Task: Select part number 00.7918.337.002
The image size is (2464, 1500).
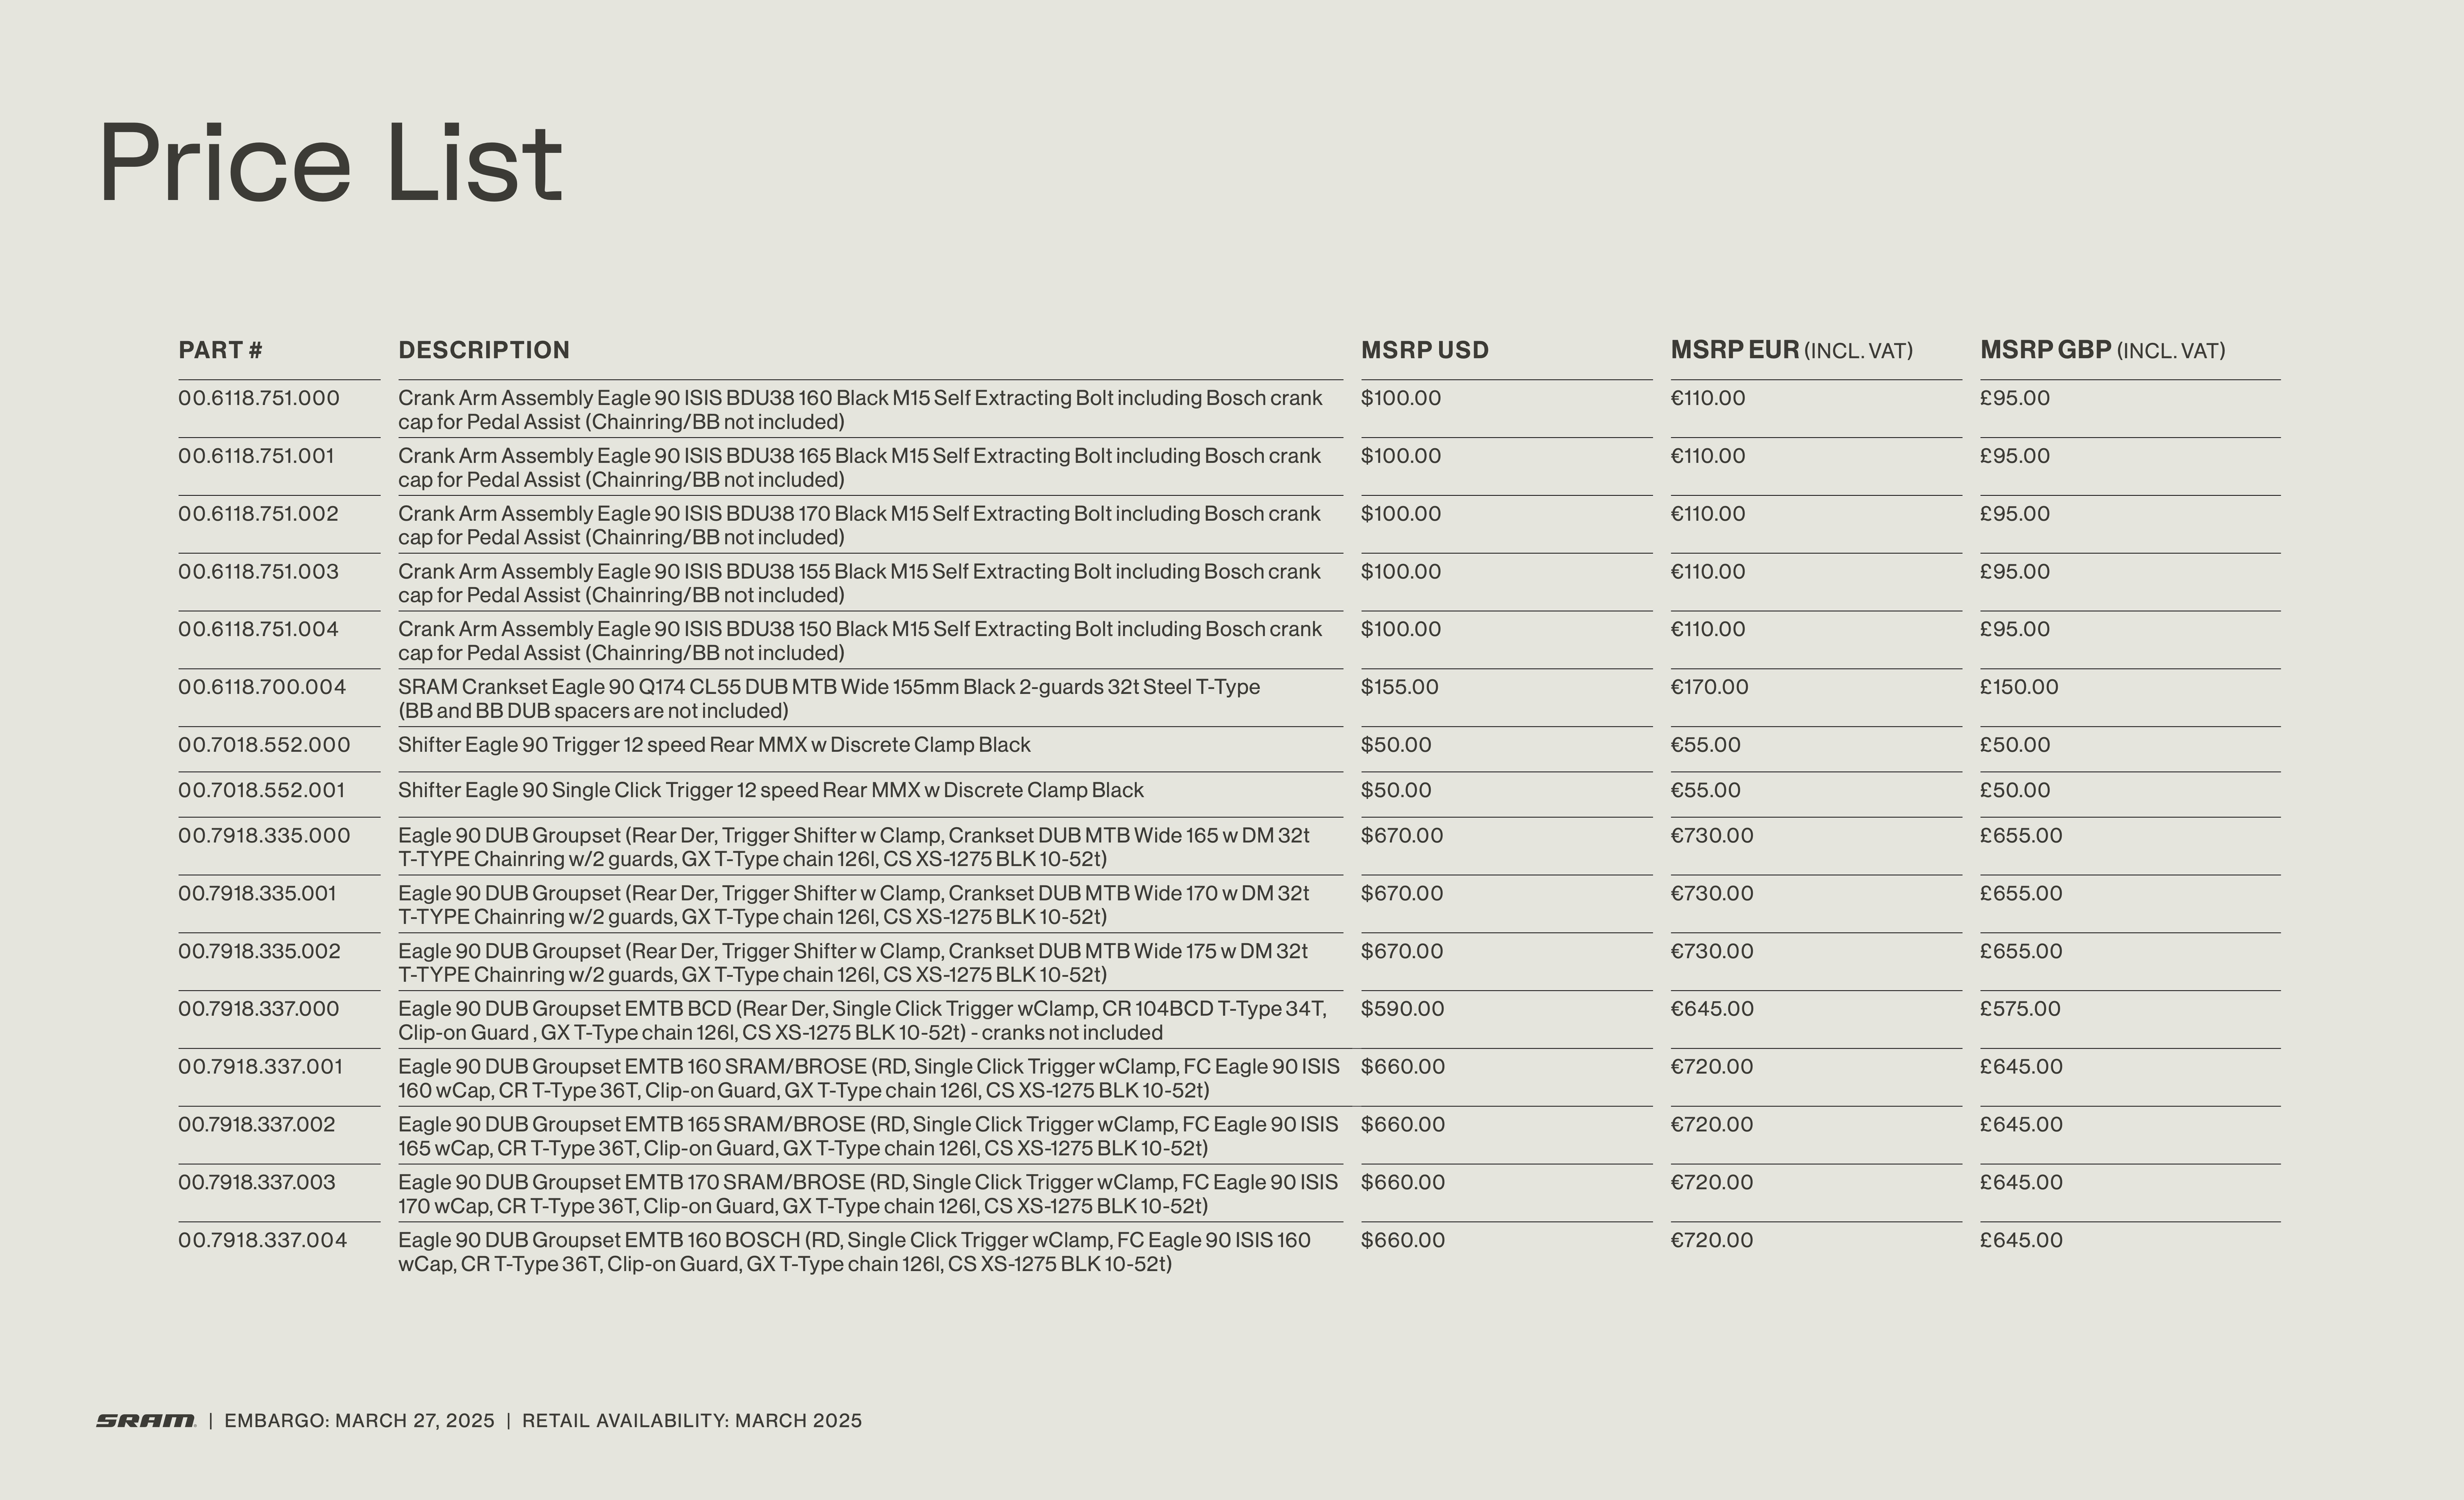Action: coord(257,1125)
